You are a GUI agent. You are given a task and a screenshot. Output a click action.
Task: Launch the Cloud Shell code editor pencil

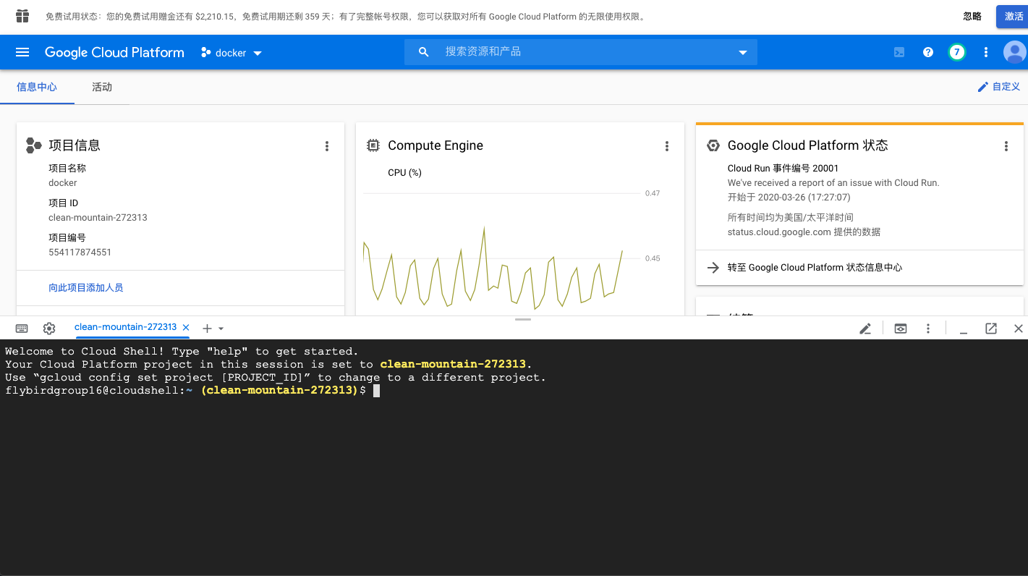pyautogui.click(x=865, y=329)
